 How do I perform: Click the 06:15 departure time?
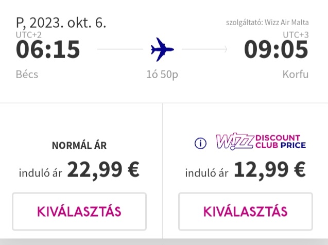click(x=48, y=49)
